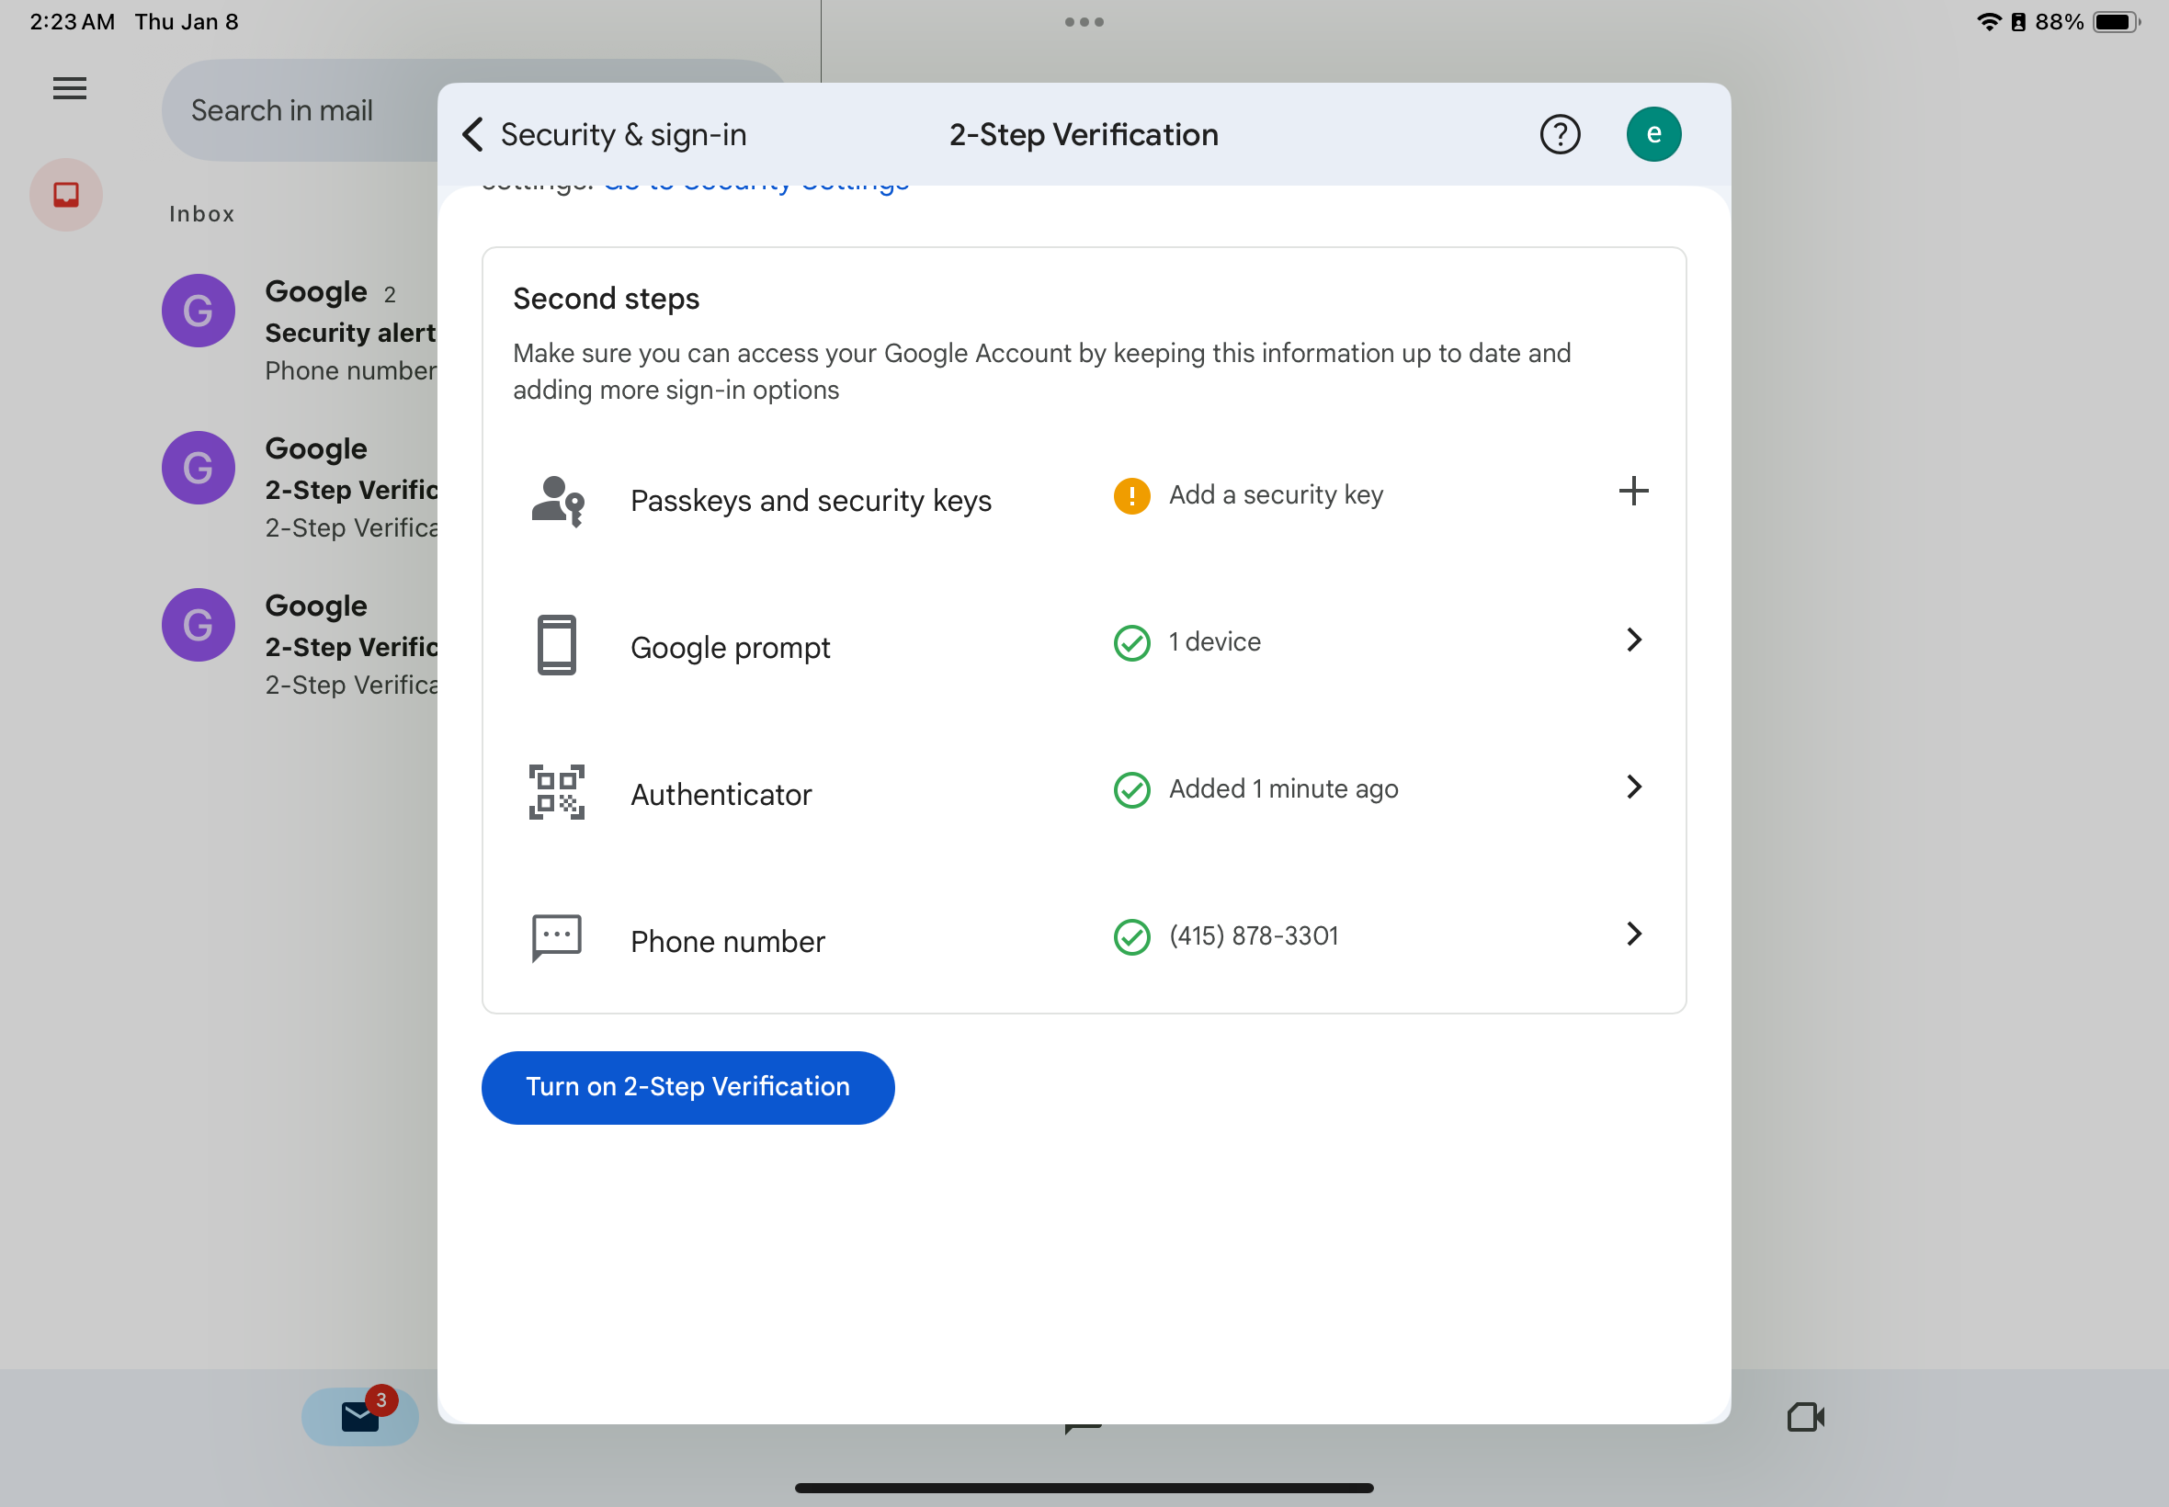Tap the battery indicator in status bar
The height and width of the screenshot is (1507, 2169).
tap(2116, 22)
